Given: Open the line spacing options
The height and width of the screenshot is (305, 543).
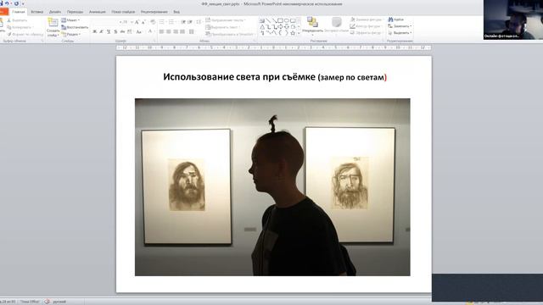Looking at the screenshot, I should click(199, 22).
